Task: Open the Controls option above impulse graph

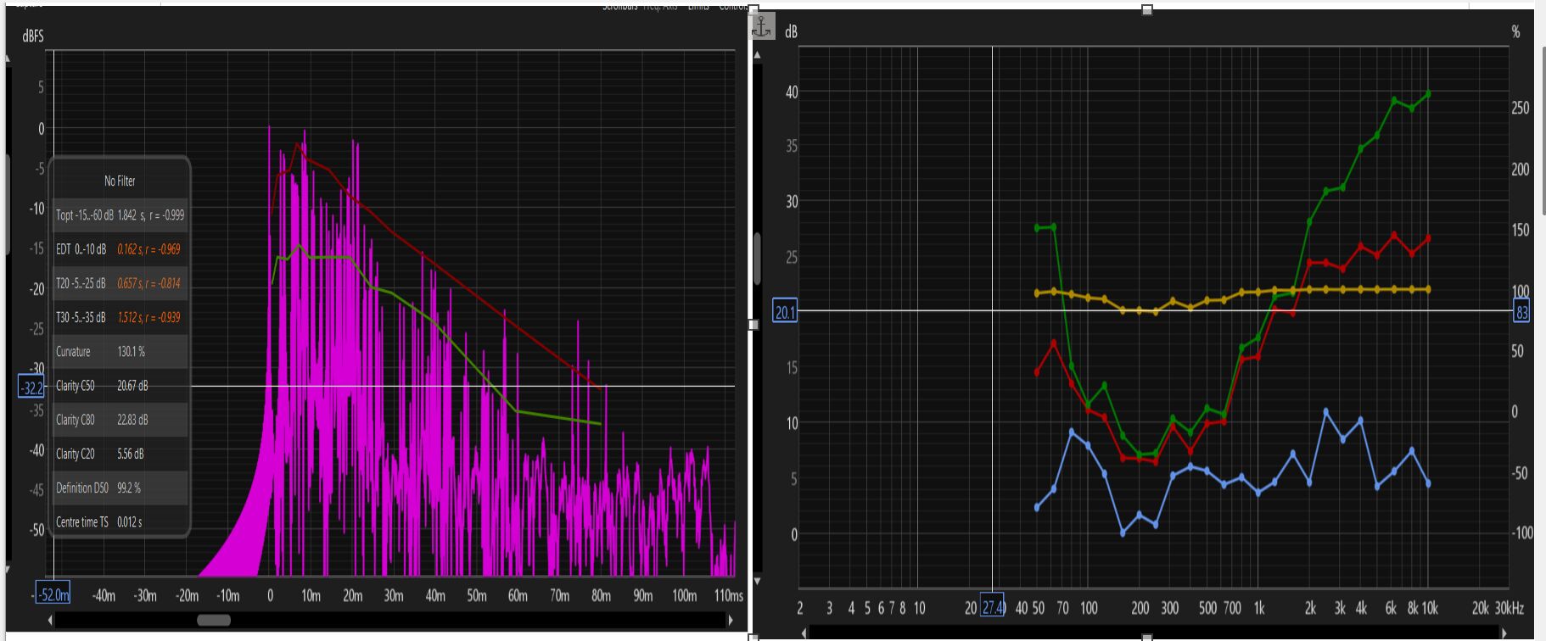Action: point(733,7)
